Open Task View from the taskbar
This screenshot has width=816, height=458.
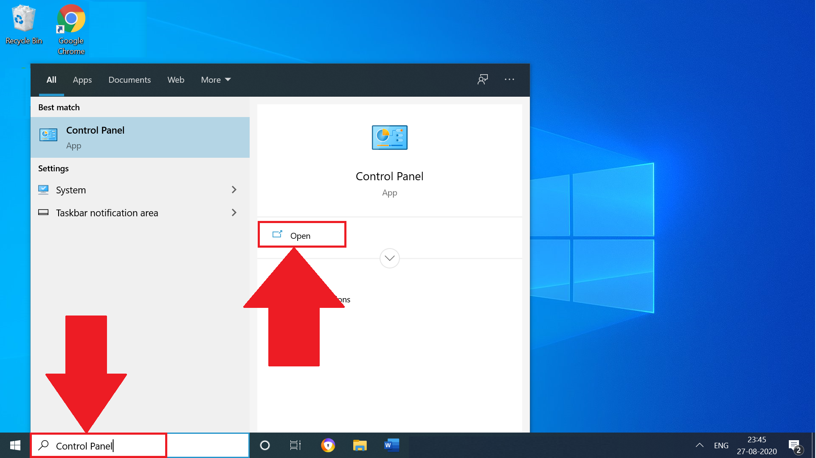tap(295, 445)
